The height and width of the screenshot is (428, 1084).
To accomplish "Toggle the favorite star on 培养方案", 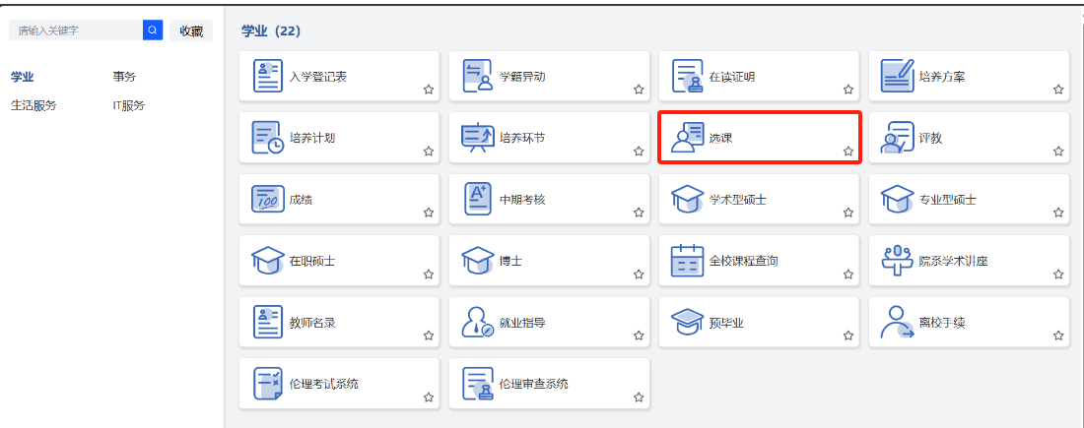I will pyautogui.click(x=1058, y=90).
